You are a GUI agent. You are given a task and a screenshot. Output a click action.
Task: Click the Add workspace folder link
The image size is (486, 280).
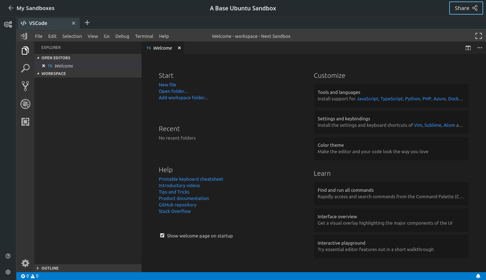tap(183, 97)
